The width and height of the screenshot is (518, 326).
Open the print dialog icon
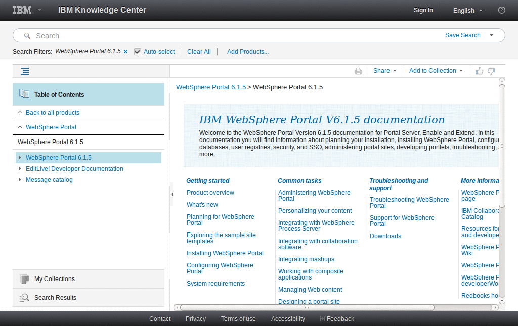pos(358,71)
